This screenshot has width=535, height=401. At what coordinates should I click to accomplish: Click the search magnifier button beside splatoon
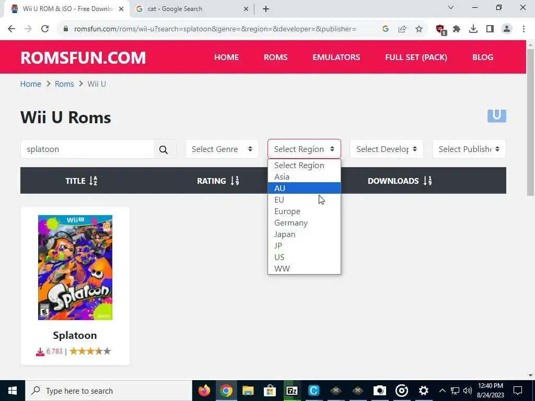(164, 149)
